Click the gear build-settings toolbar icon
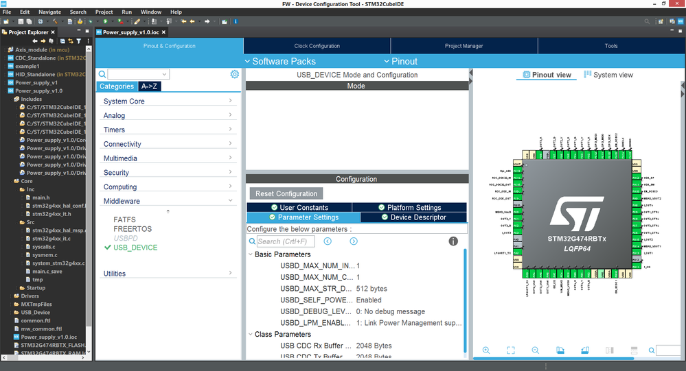686x371 pixels. 41,21
